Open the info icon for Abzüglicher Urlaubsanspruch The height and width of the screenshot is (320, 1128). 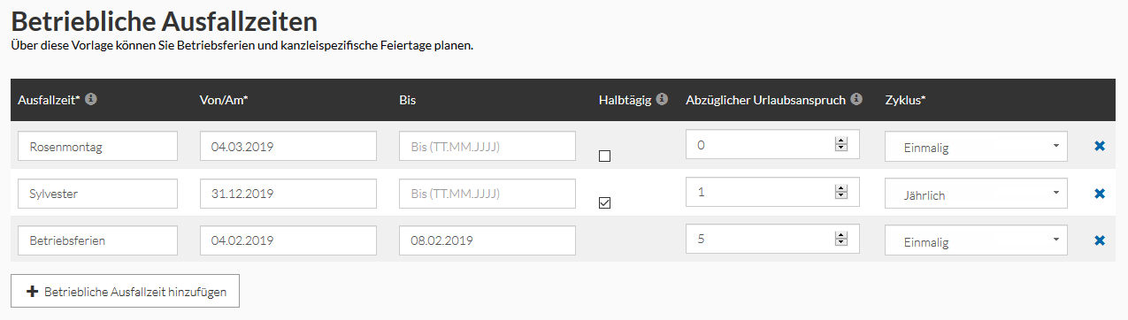[856, 100]
